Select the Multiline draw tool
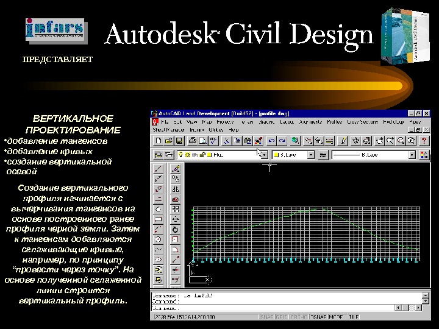This screenshot has width=439, height=329. coord(158,189)
